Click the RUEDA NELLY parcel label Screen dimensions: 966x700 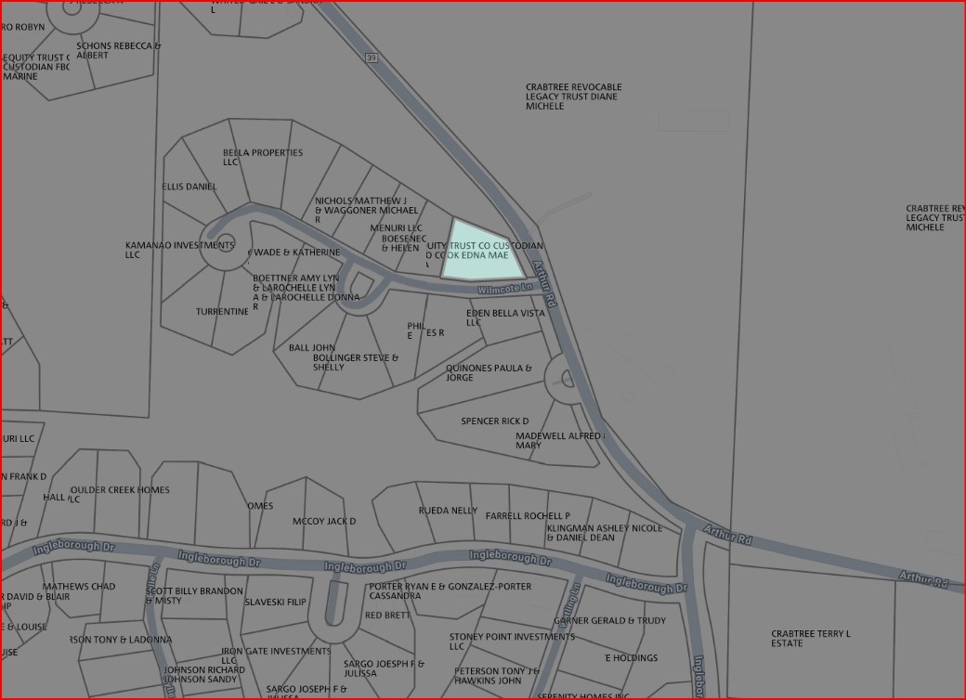[448, 511]
